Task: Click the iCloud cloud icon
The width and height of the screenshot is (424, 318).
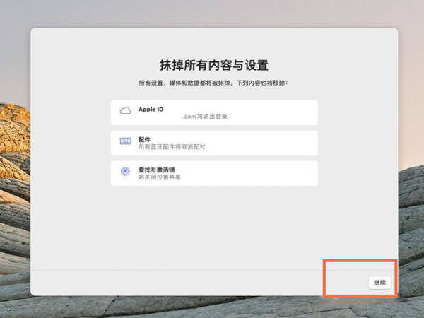Action: pos(125,110)
